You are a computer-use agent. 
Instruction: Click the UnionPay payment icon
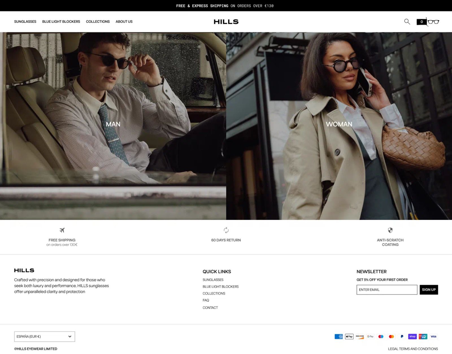click(x=423, y=336)
